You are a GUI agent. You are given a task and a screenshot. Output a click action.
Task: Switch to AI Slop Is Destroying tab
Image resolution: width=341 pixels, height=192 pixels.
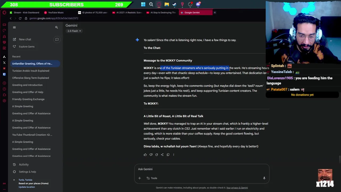click(161, 13)
